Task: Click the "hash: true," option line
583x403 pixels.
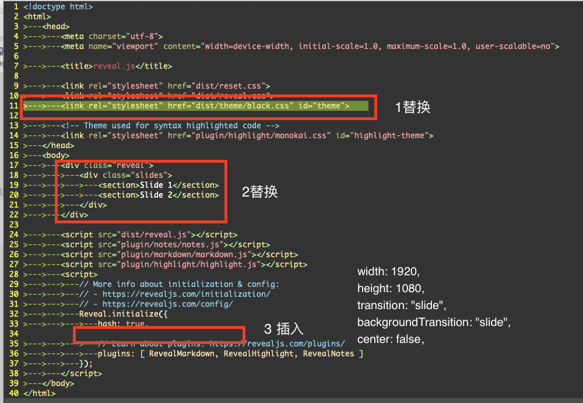Action: coord(124,324)
